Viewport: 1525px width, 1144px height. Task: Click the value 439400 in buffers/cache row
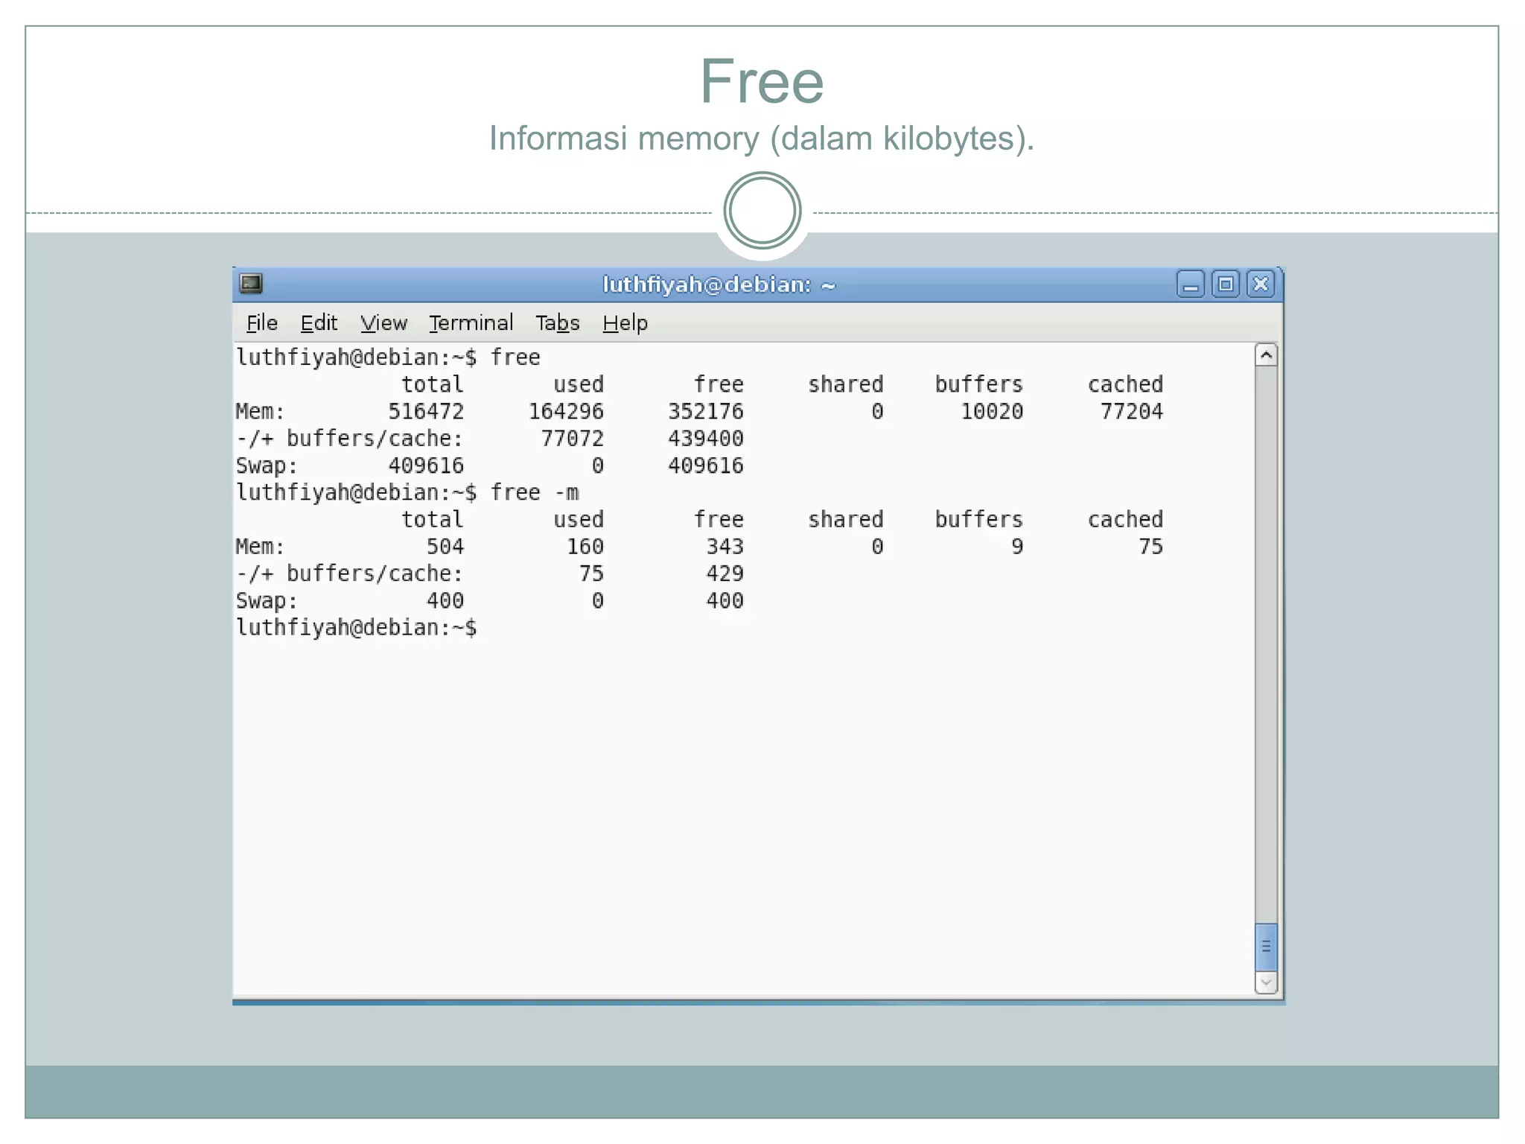[x=706, y=438]
